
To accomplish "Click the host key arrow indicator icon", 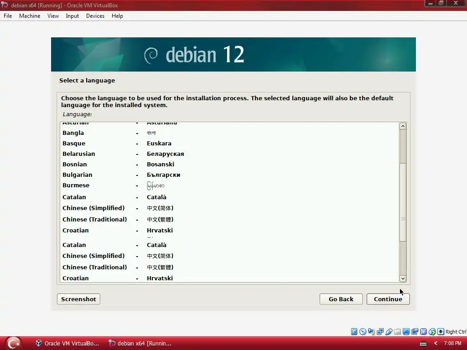I will 441,332.
